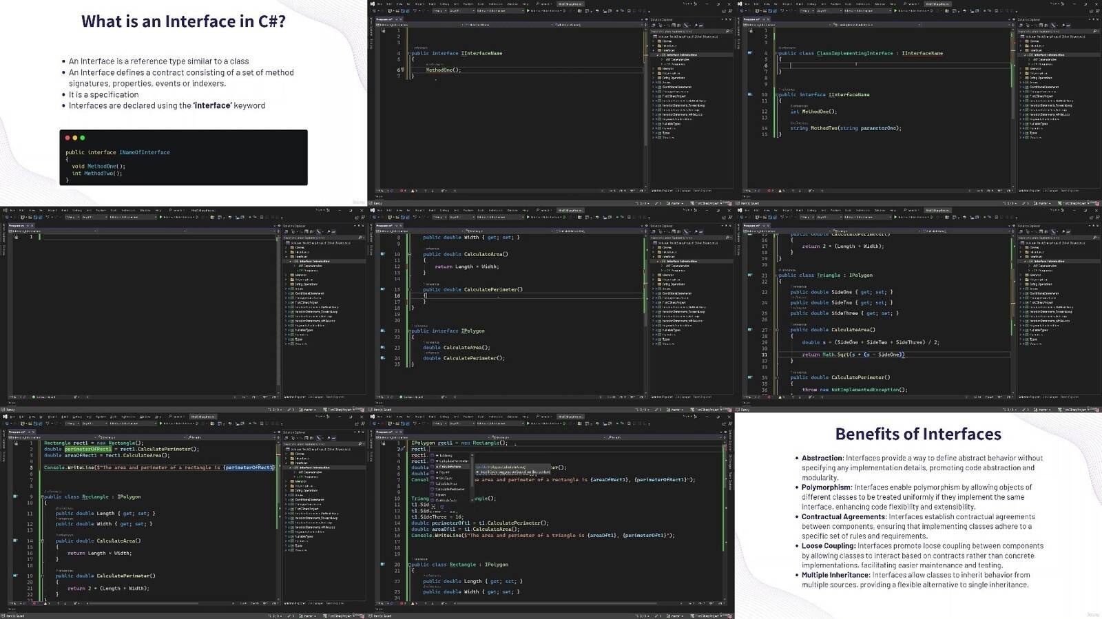The image size is (1102, 619).
Task: Click Start debugging arrow in the IInterfaceName MethodOne window
Action: [528, 11]
